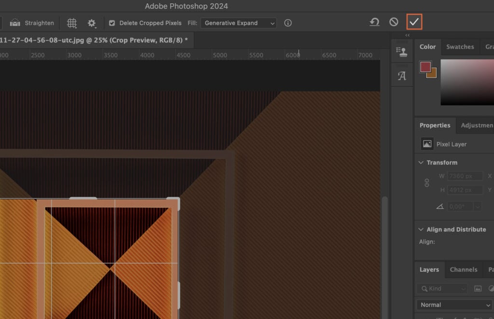494x319 pixels.
Task: Commit the crop with the checkmark button
Action: 414,22
